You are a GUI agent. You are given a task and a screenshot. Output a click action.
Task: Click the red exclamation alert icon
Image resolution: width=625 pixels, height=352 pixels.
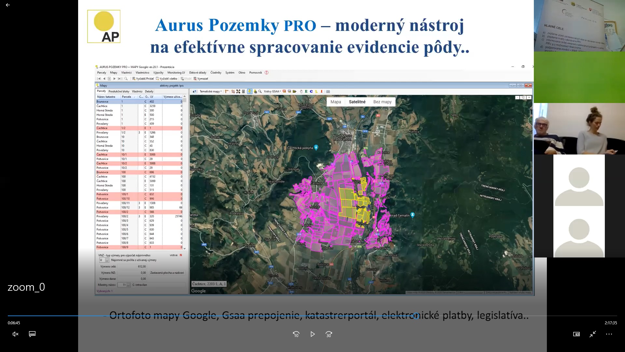tap(267, 73)
